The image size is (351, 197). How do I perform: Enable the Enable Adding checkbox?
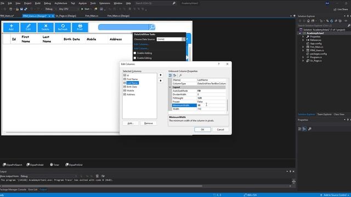click(x=135, y=53)
